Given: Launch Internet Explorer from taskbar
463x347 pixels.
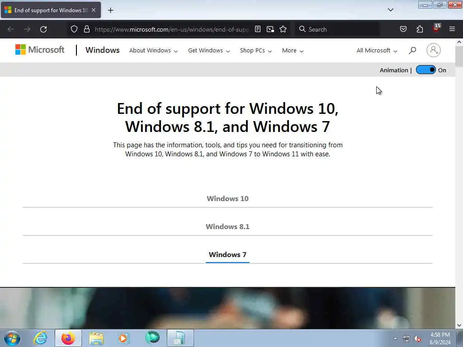Looking at the screenshot, I should pyautogui.click(x=40, y=338).
